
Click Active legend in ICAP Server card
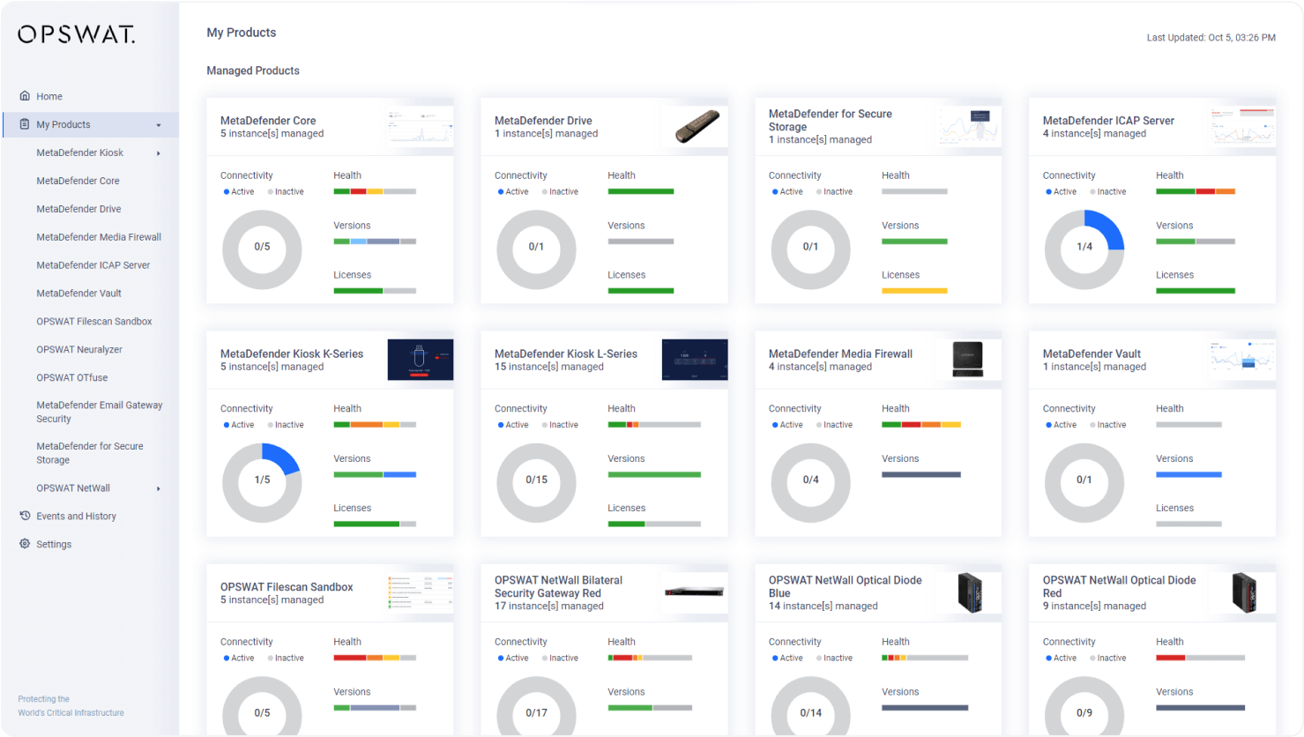point(1062,191)
